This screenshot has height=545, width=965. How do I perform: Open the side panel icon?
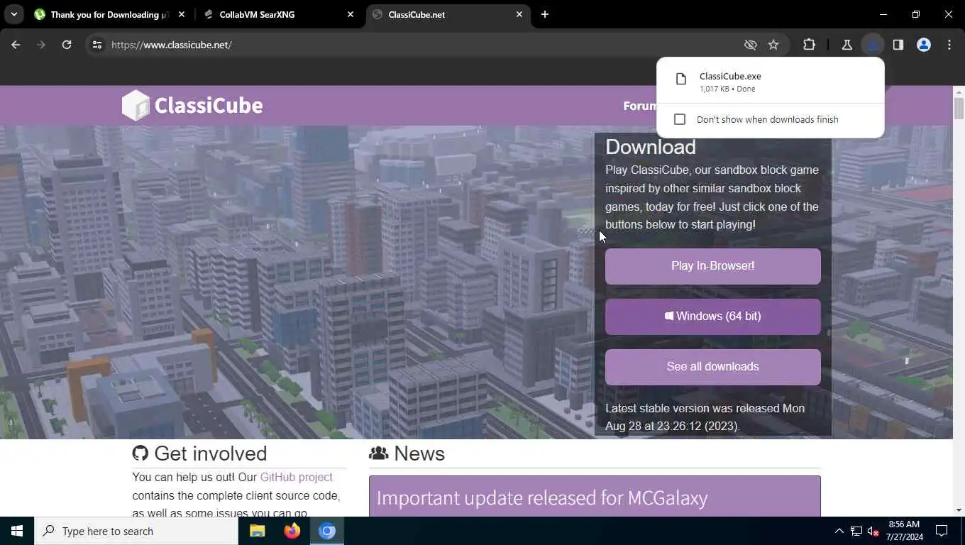[x=898, y=45]
